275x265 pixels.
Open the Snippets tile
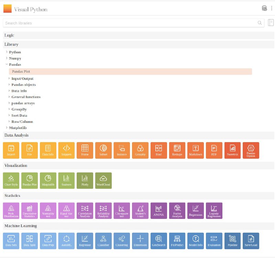[66, 150]
